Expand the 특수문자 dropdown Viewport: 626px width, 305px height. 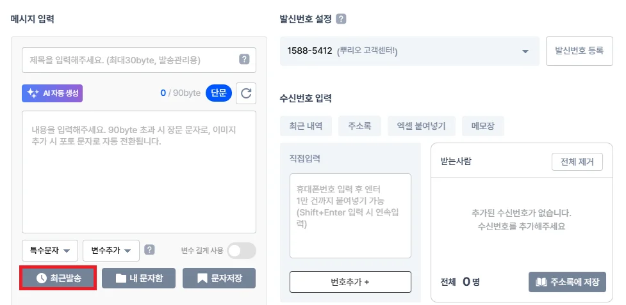pyautogui.click(x=50, y=251)
